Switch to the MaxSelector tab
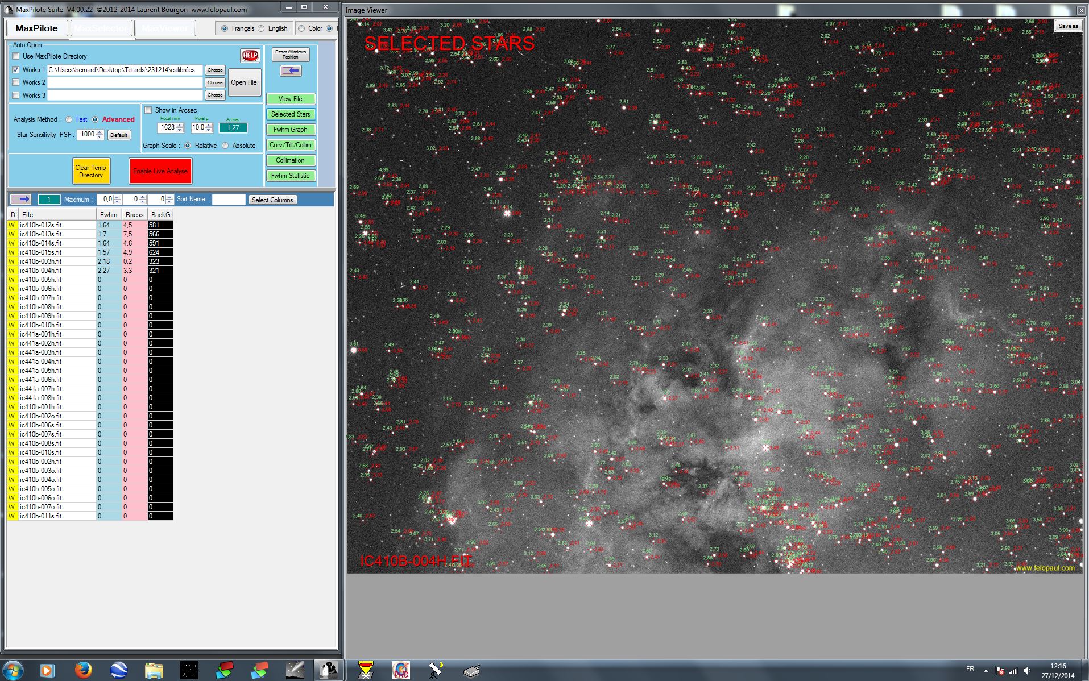The image size is (1089, 681). [x=101, y=28]
